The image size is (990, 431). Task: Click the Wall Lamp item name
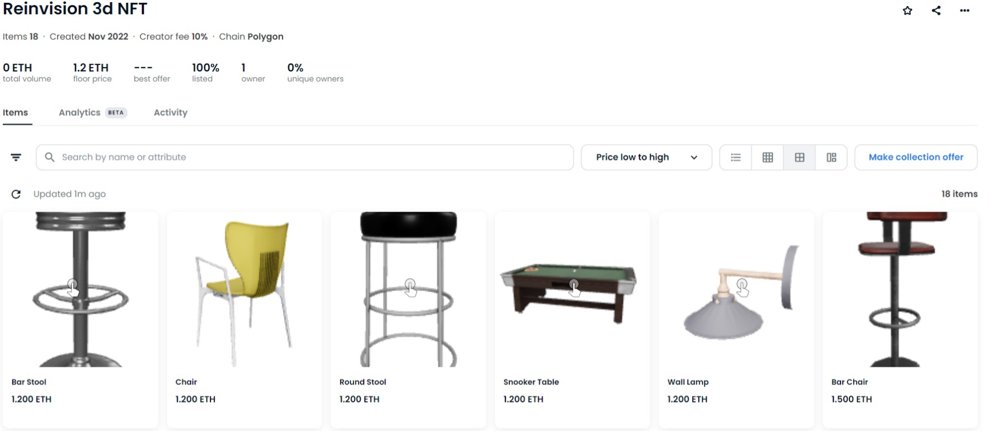tap(688, 382)
